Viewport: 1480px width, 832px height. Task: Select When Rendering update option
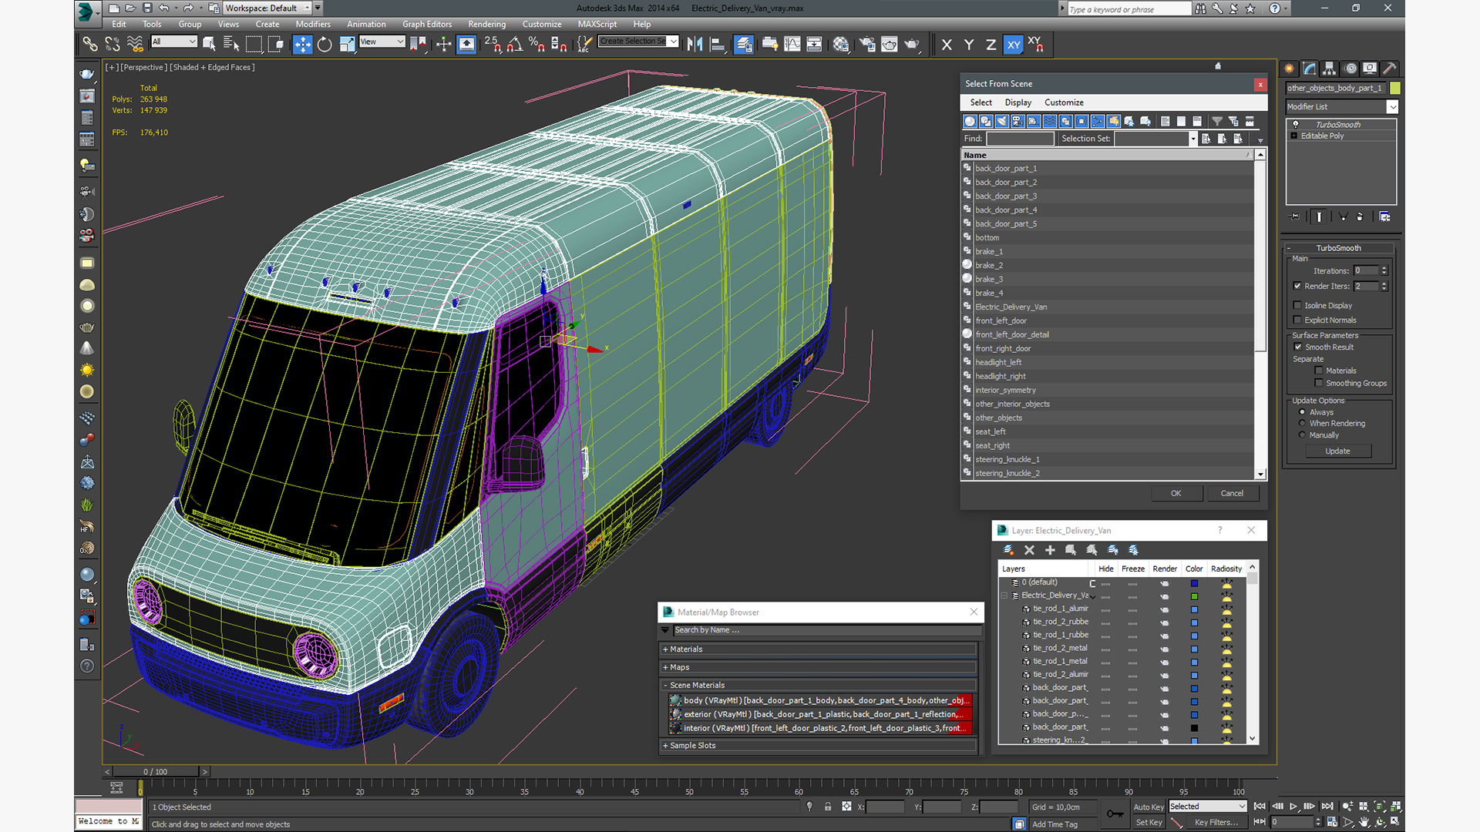pyautogui.click(x=1303, y=423)
